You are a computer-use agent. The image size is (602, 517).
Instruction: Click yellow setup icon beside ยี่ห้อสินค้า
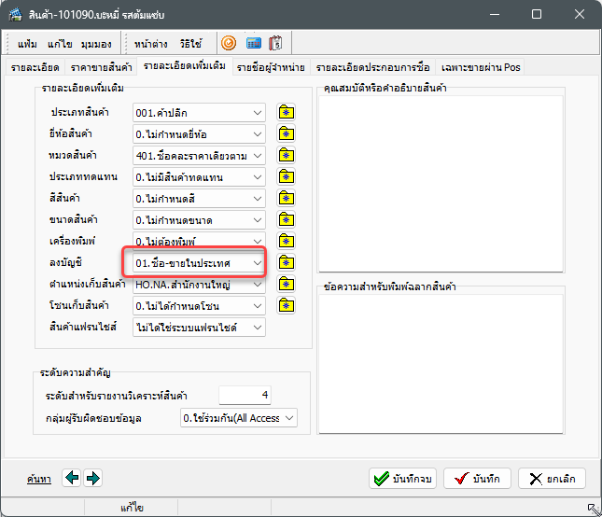tap(287, 134)
